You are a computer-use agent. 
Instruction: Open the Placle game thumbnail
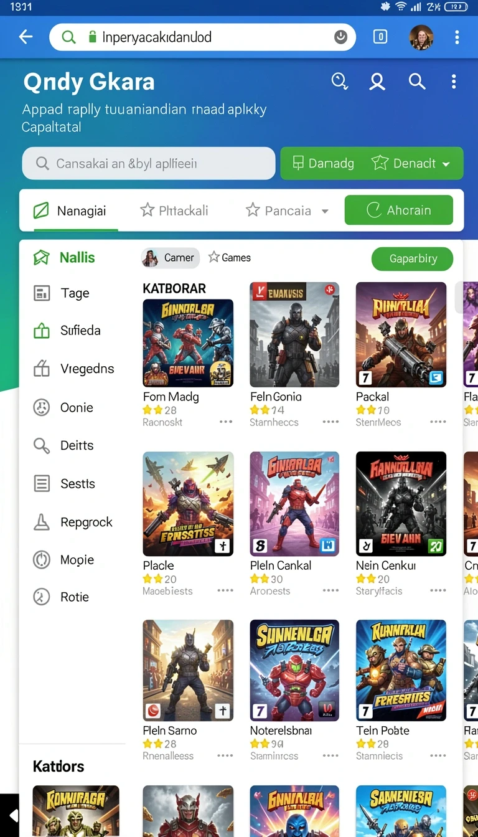click(x=188, y=504)
